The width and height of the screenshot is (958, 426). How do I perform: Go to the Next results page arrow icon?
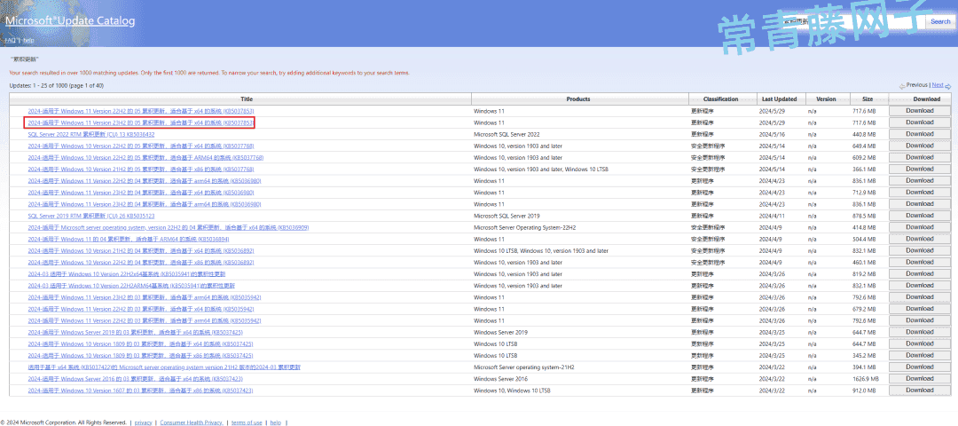[948, 86]
